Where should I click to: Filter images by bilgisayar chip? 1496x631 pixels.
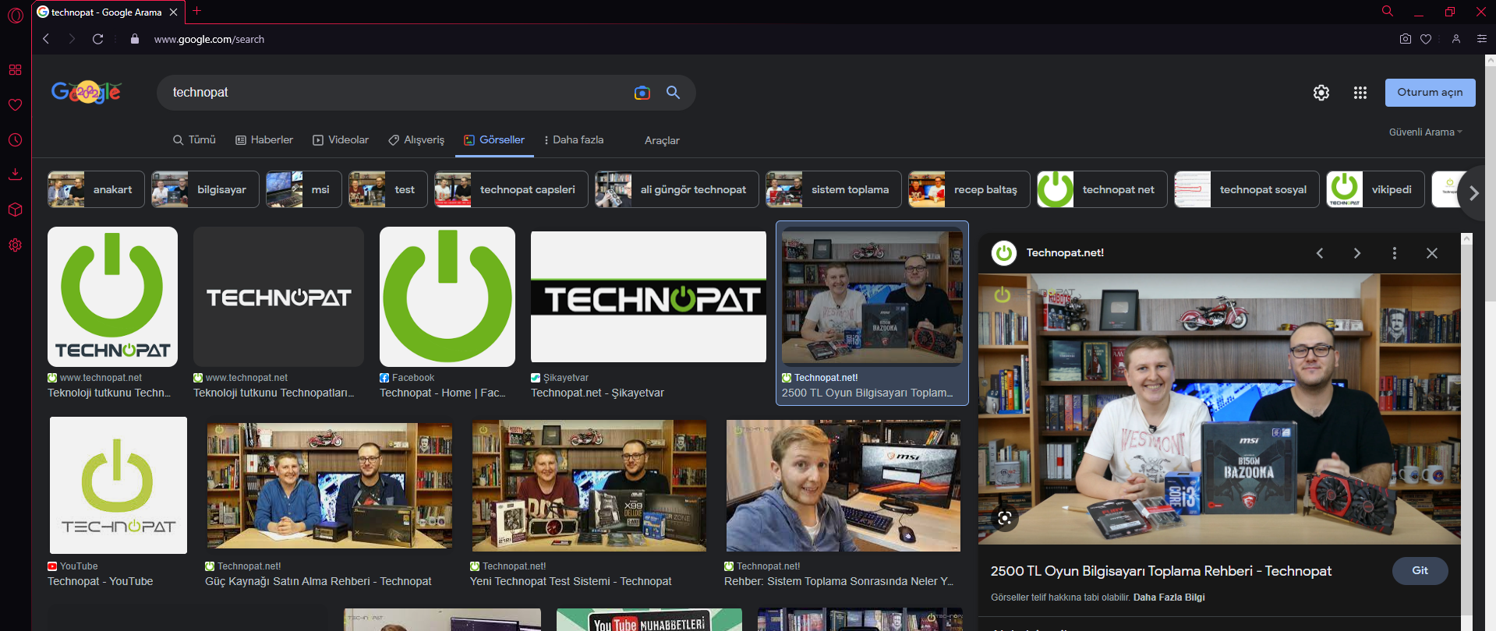(205, 189)
